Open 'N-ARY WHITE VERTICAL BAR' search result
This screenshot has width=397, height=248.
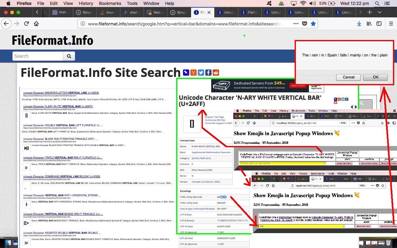point(58,106)
